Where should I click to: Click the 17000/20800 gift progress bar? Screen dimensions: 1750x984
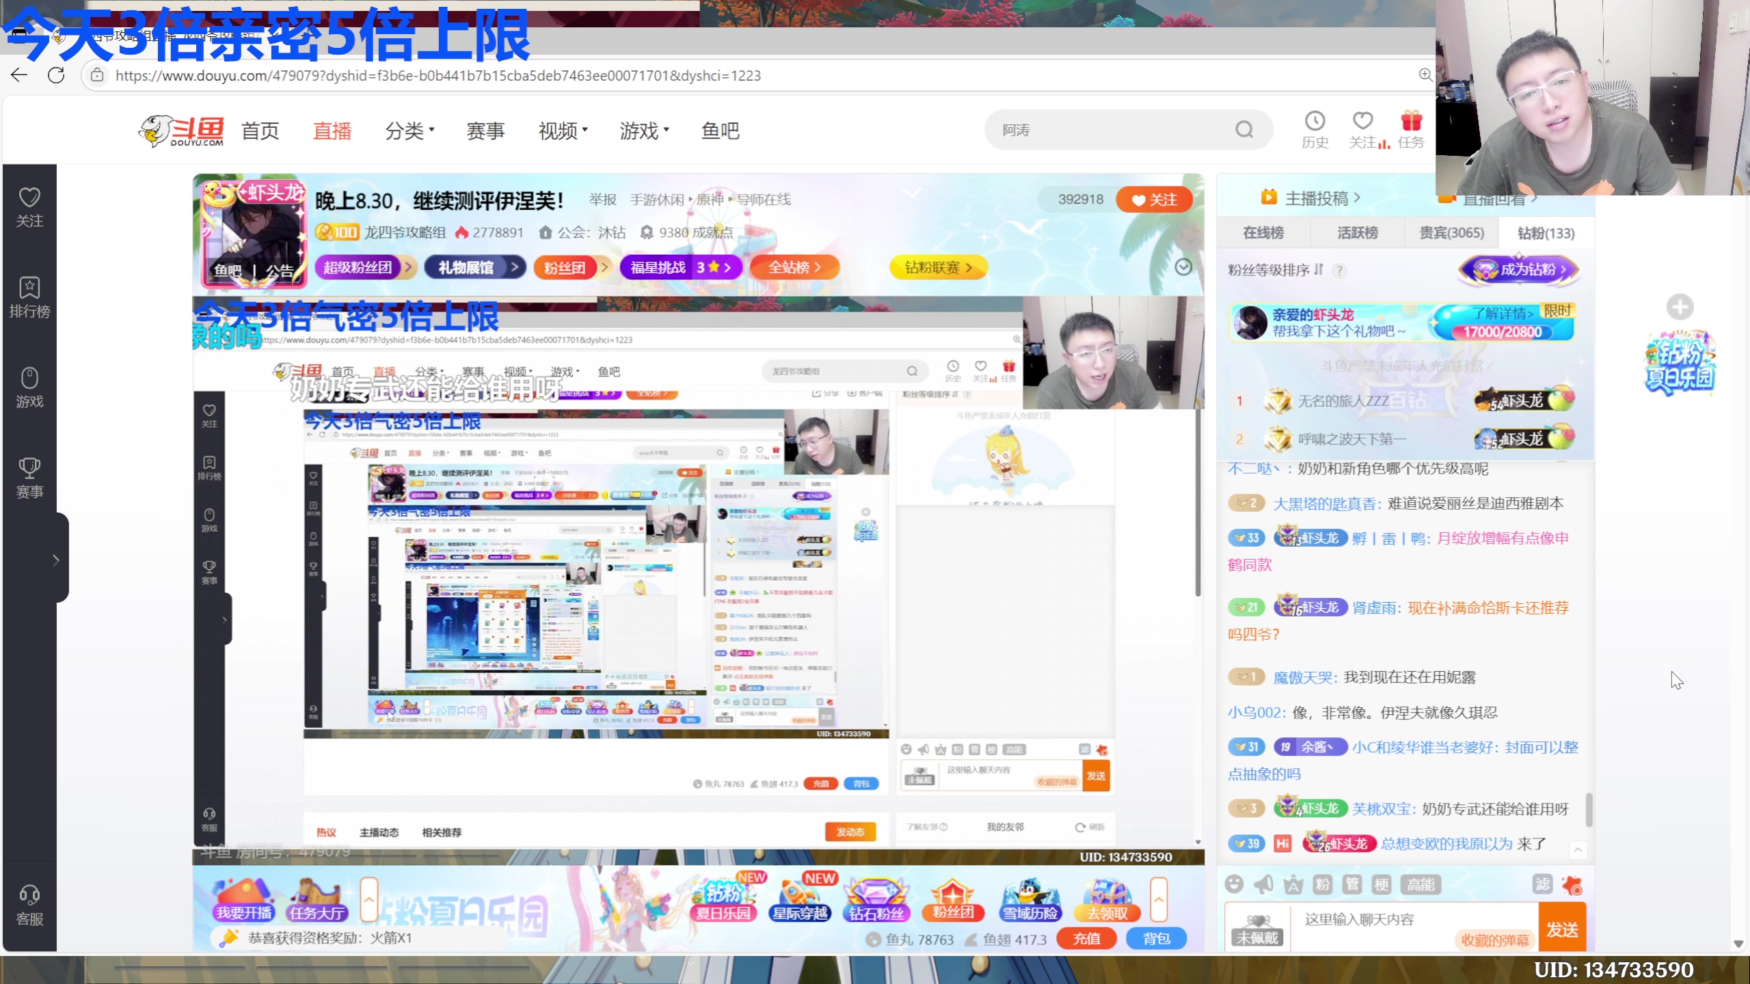pos(1501,331)
